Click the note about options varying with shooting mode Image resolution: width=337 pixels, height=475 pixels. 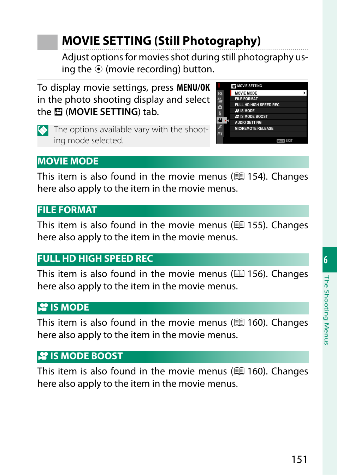pos(131,135)
